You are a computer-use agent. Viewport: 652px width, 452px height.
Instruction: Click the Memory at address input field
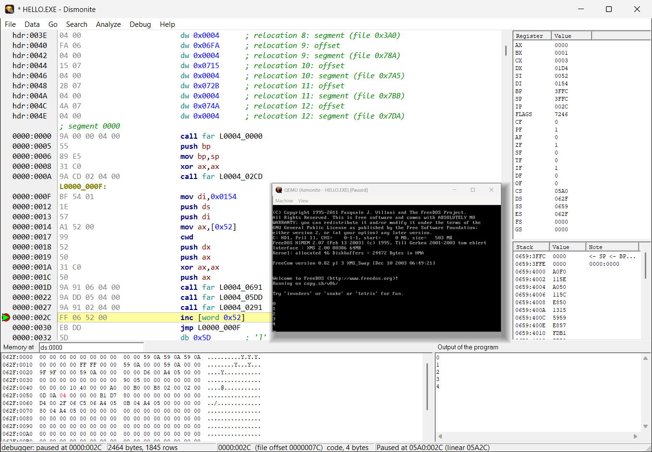[x=91, y=347]
